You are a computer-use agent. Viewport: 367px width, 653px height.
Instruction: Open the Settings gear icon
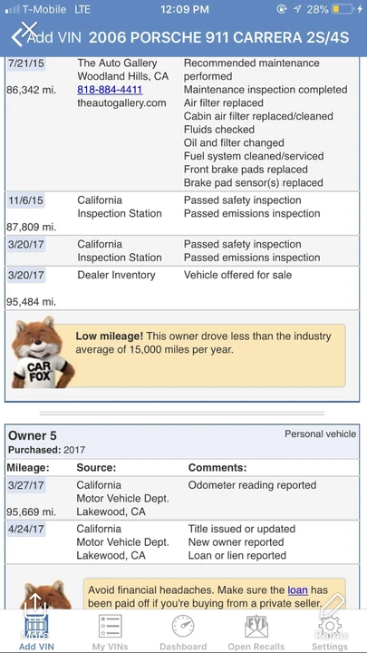pos(330,627)
